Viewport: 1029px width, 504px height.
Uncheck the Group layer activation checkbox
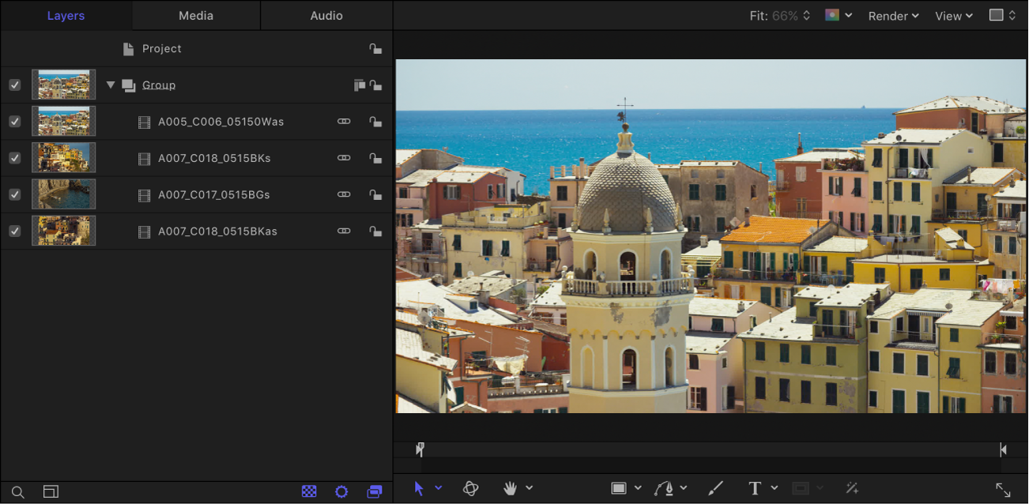(x=14, y=85)
